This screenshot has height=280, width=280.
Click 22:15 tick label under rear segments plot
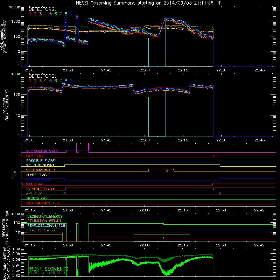pyautogui.click(x=183, y=140)
